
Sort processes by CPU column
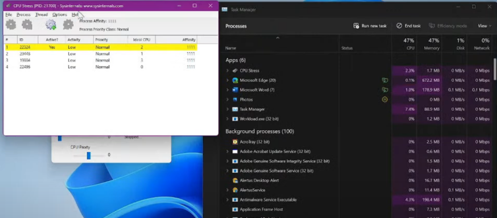click(x=403, y=44)
